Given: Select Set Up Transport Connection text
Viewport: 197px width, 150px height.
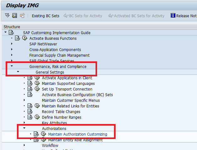Looking at the screenshot, I should point(67,89).
